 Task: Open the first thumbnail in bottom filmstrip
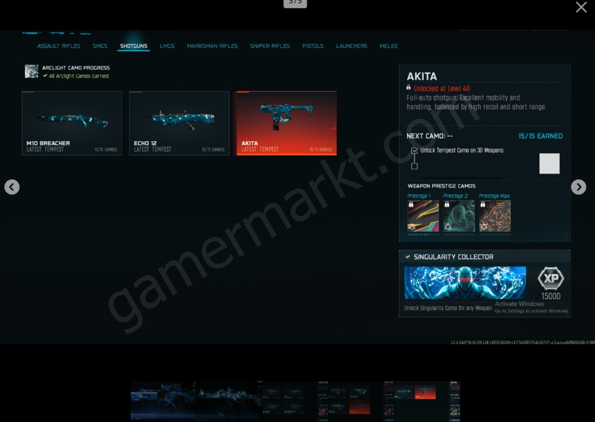(x=163, y=400)
